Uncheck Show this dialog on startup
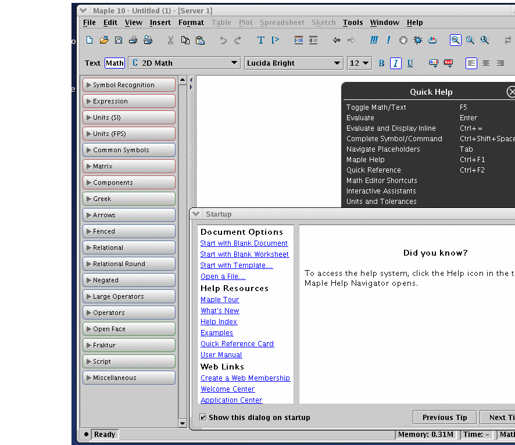The width and height of the screenshot is (515, 445). pos(203,418)
